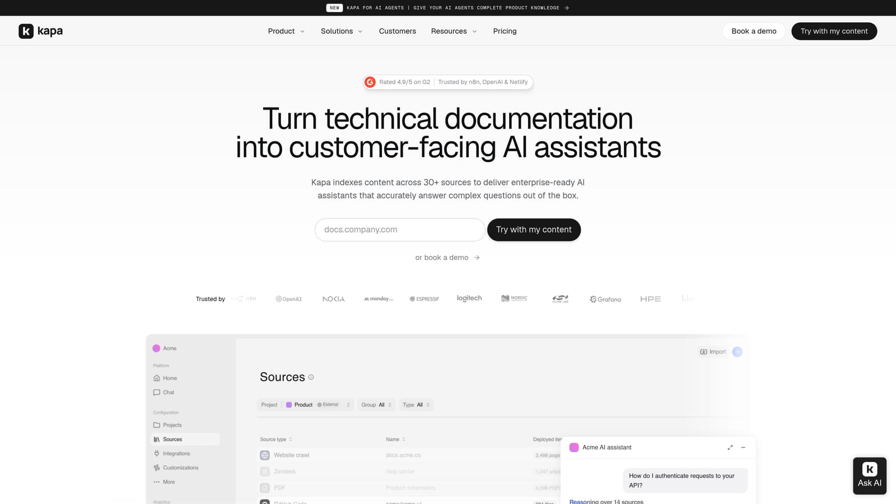The height and width of the screenshot is (504, 896).
Task: Minimize the Acme AI assistant panel
Action: 743,447
